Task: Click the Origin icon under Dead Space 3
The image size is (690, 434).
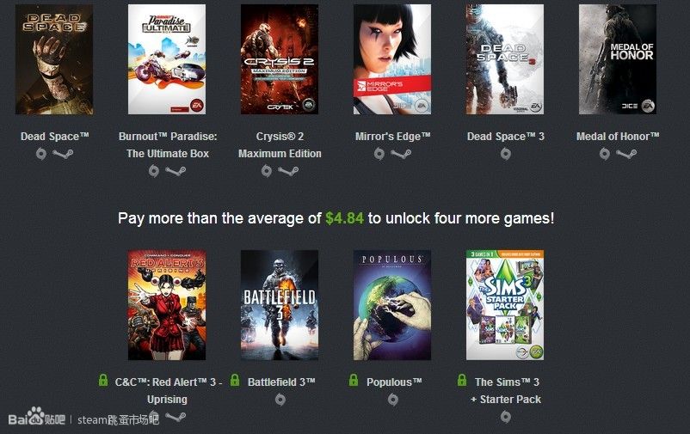Action: click(506, 154)
